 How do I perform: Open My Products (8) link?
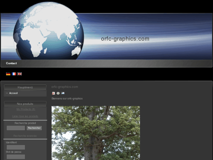(x=26, y=109)
